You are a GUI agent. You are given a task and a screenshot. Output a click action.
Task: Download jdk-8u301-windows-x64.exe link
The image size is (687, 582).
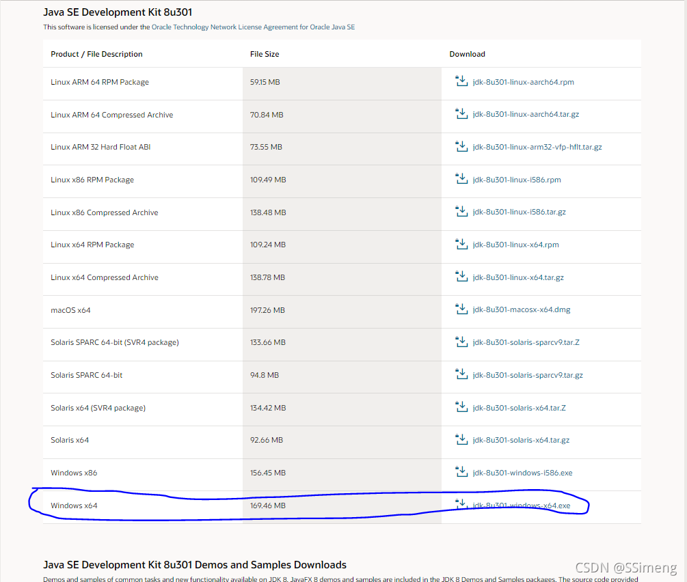(x=522, y=505)
